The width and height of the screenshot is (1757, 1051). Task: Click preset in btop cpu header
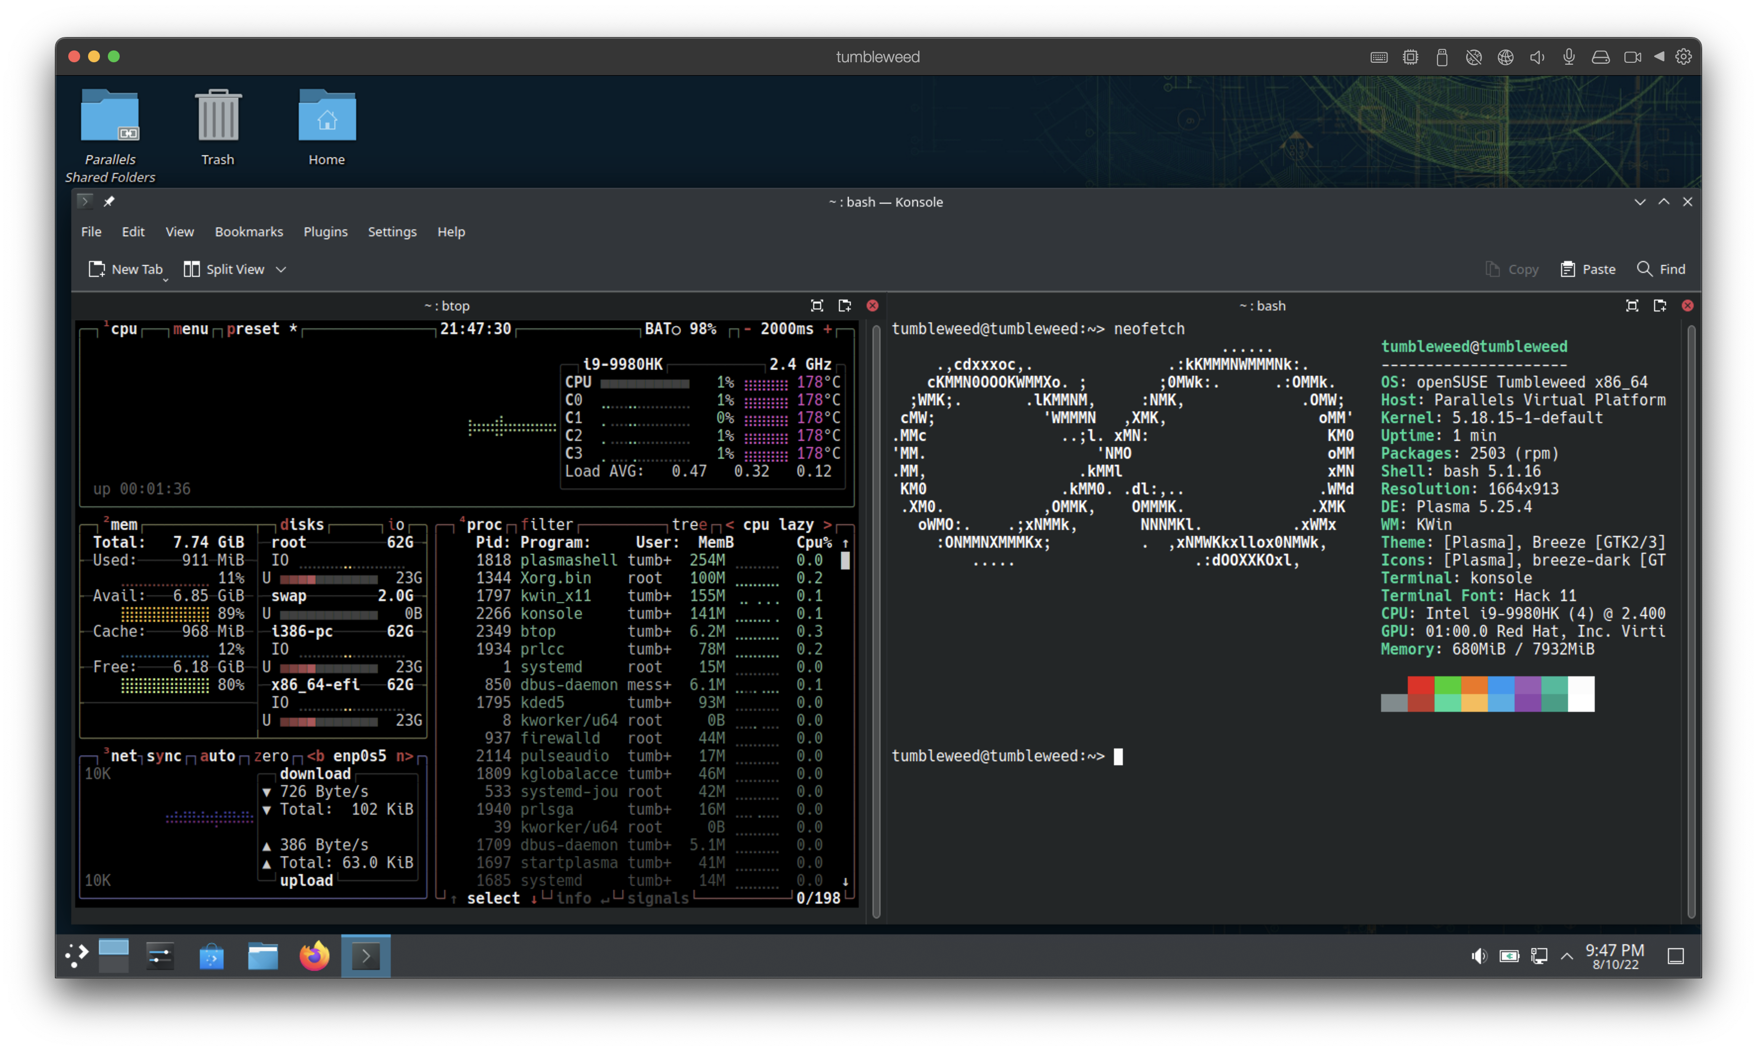[253, 329]
